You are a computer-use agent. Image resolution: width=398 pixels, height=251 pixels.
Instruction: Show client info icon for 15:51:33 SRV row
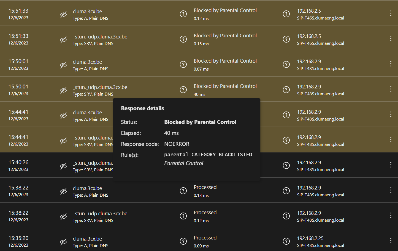coord(286,39)
